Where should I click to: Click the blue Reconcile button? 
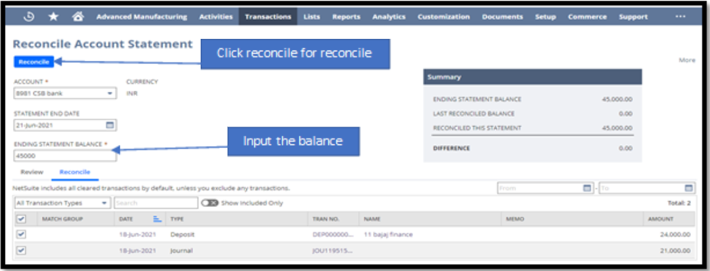(34, 62)
